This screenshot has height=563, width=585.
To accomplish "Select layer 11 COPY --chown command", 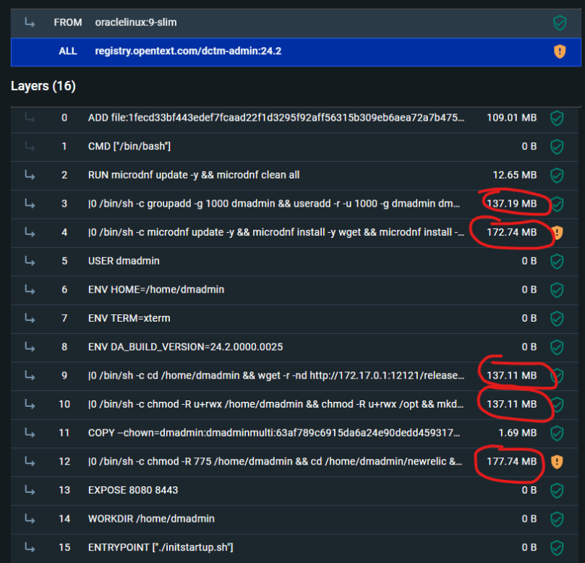I will pos(295,433).
